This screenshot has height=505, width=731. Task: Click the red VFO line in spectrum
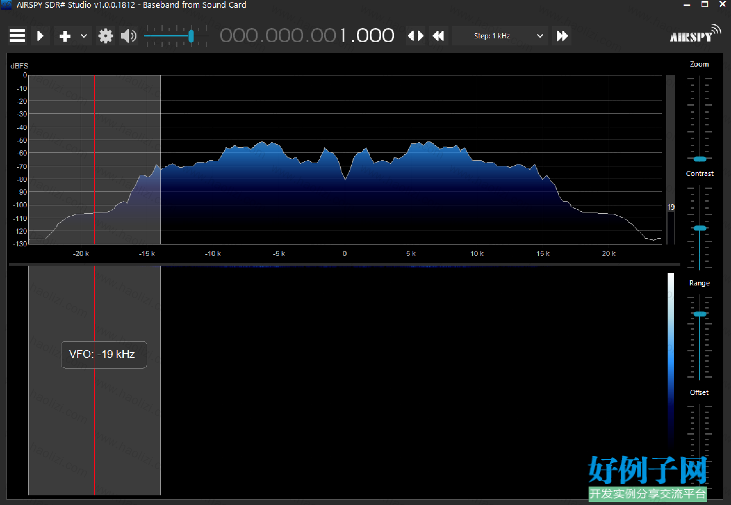point(94,160)
